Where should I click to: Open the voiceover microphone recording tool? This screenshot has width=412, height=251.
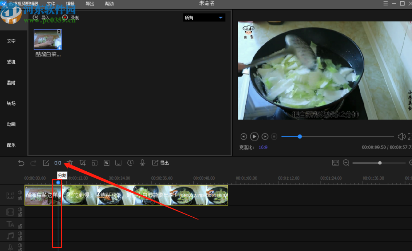click(x=142, y=163)
